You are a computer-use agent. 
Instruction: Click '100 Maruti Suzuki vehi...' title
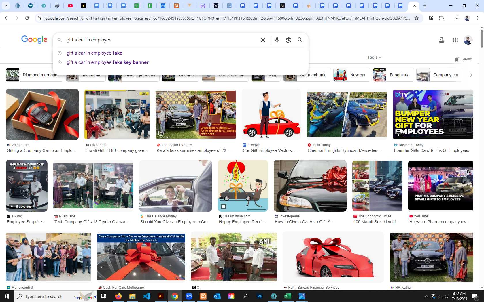[377, 222]
